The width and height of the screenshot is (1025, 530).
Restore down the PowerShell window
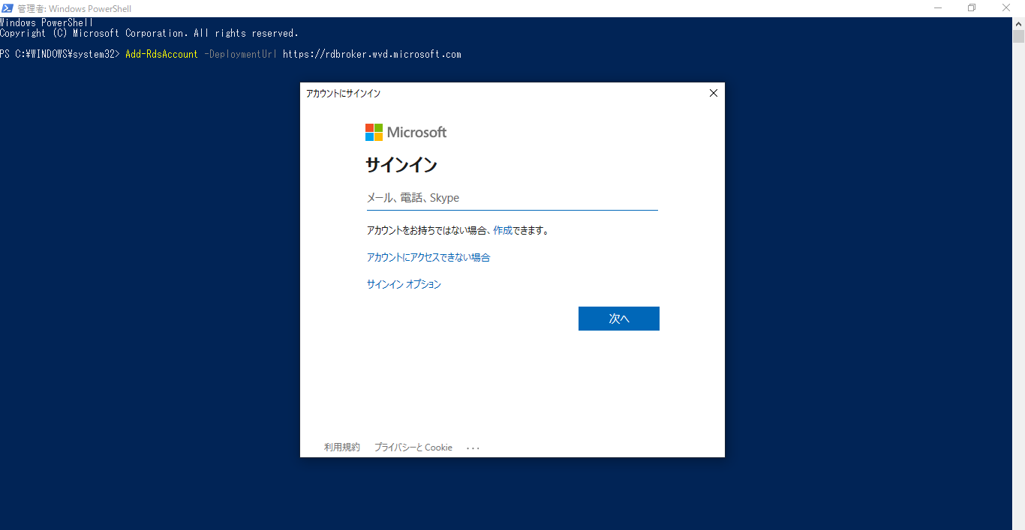pyautogui.click(x=972, y=7)
